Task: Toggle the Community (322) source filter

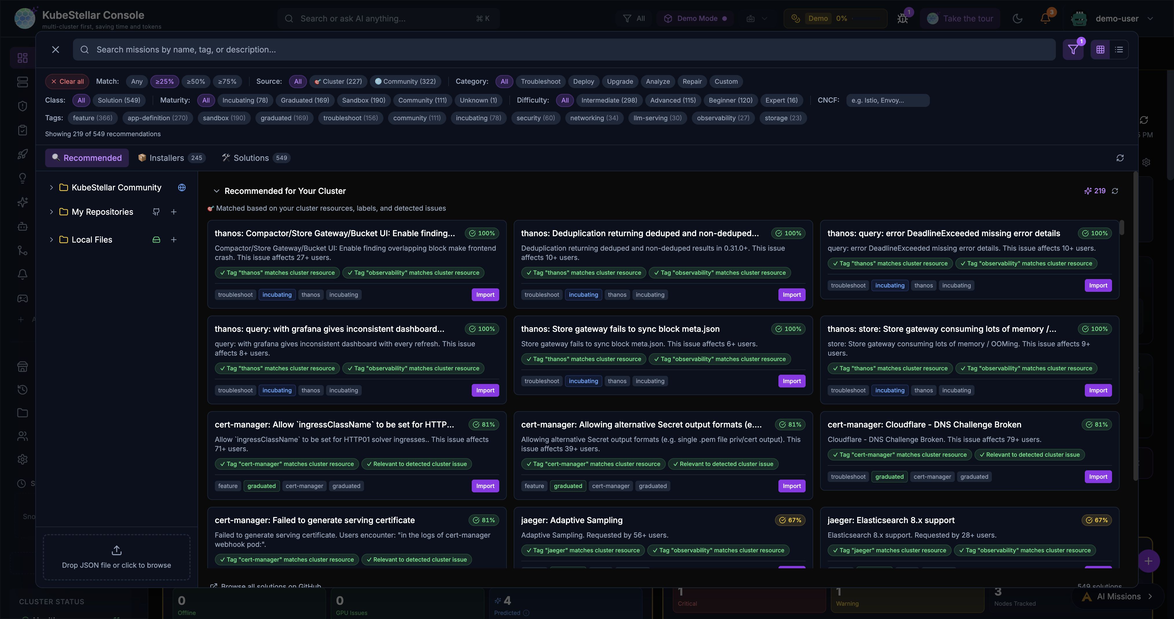Action: (405, 82)
